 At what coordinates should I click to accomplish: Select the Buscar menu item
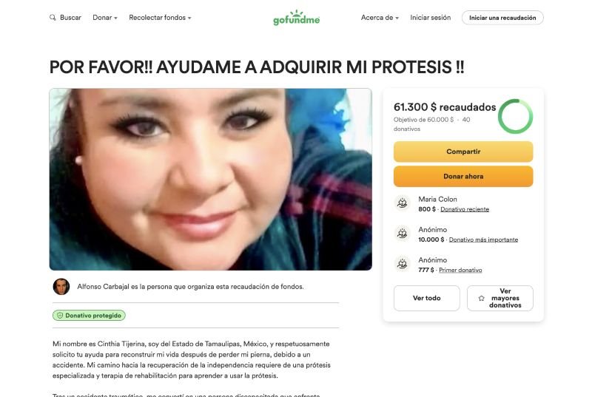[65, 18]
